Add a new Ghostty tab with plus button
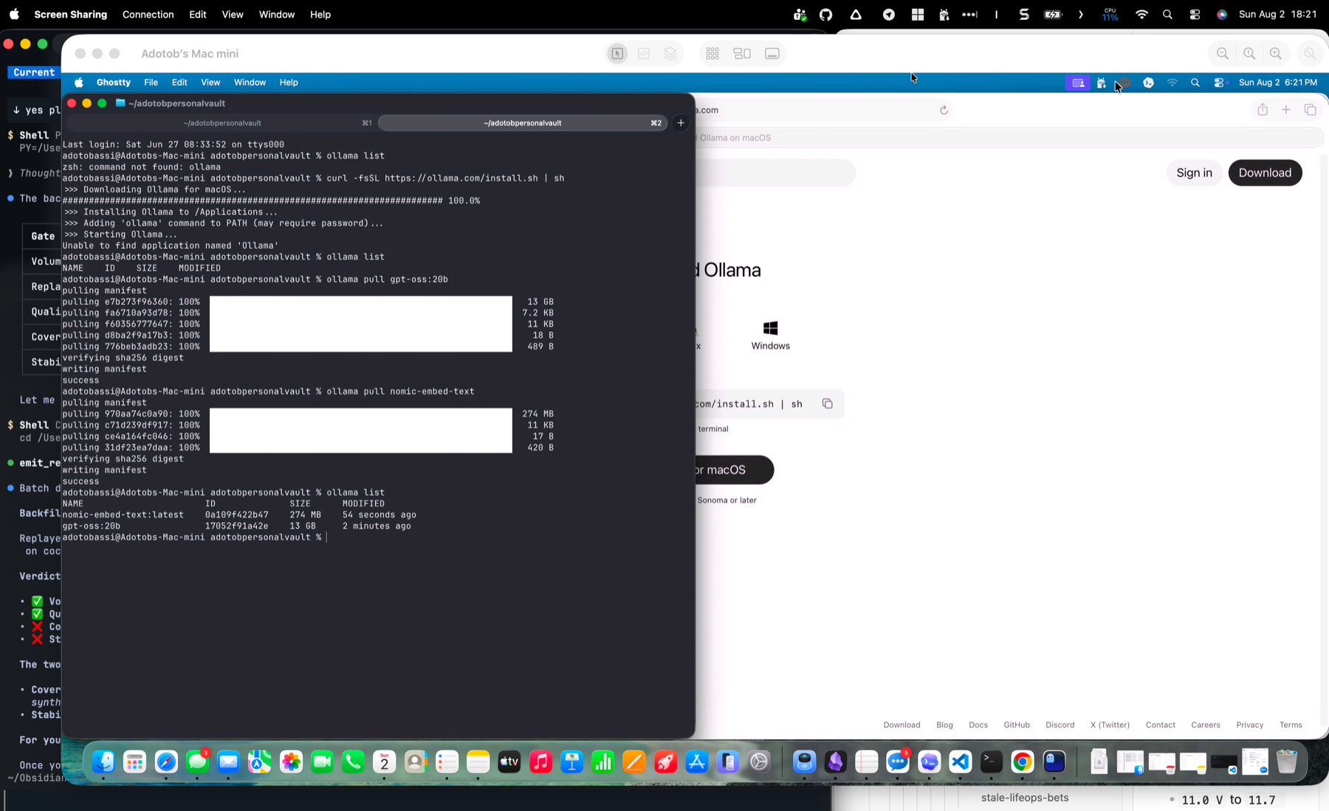 pos(681,123)
